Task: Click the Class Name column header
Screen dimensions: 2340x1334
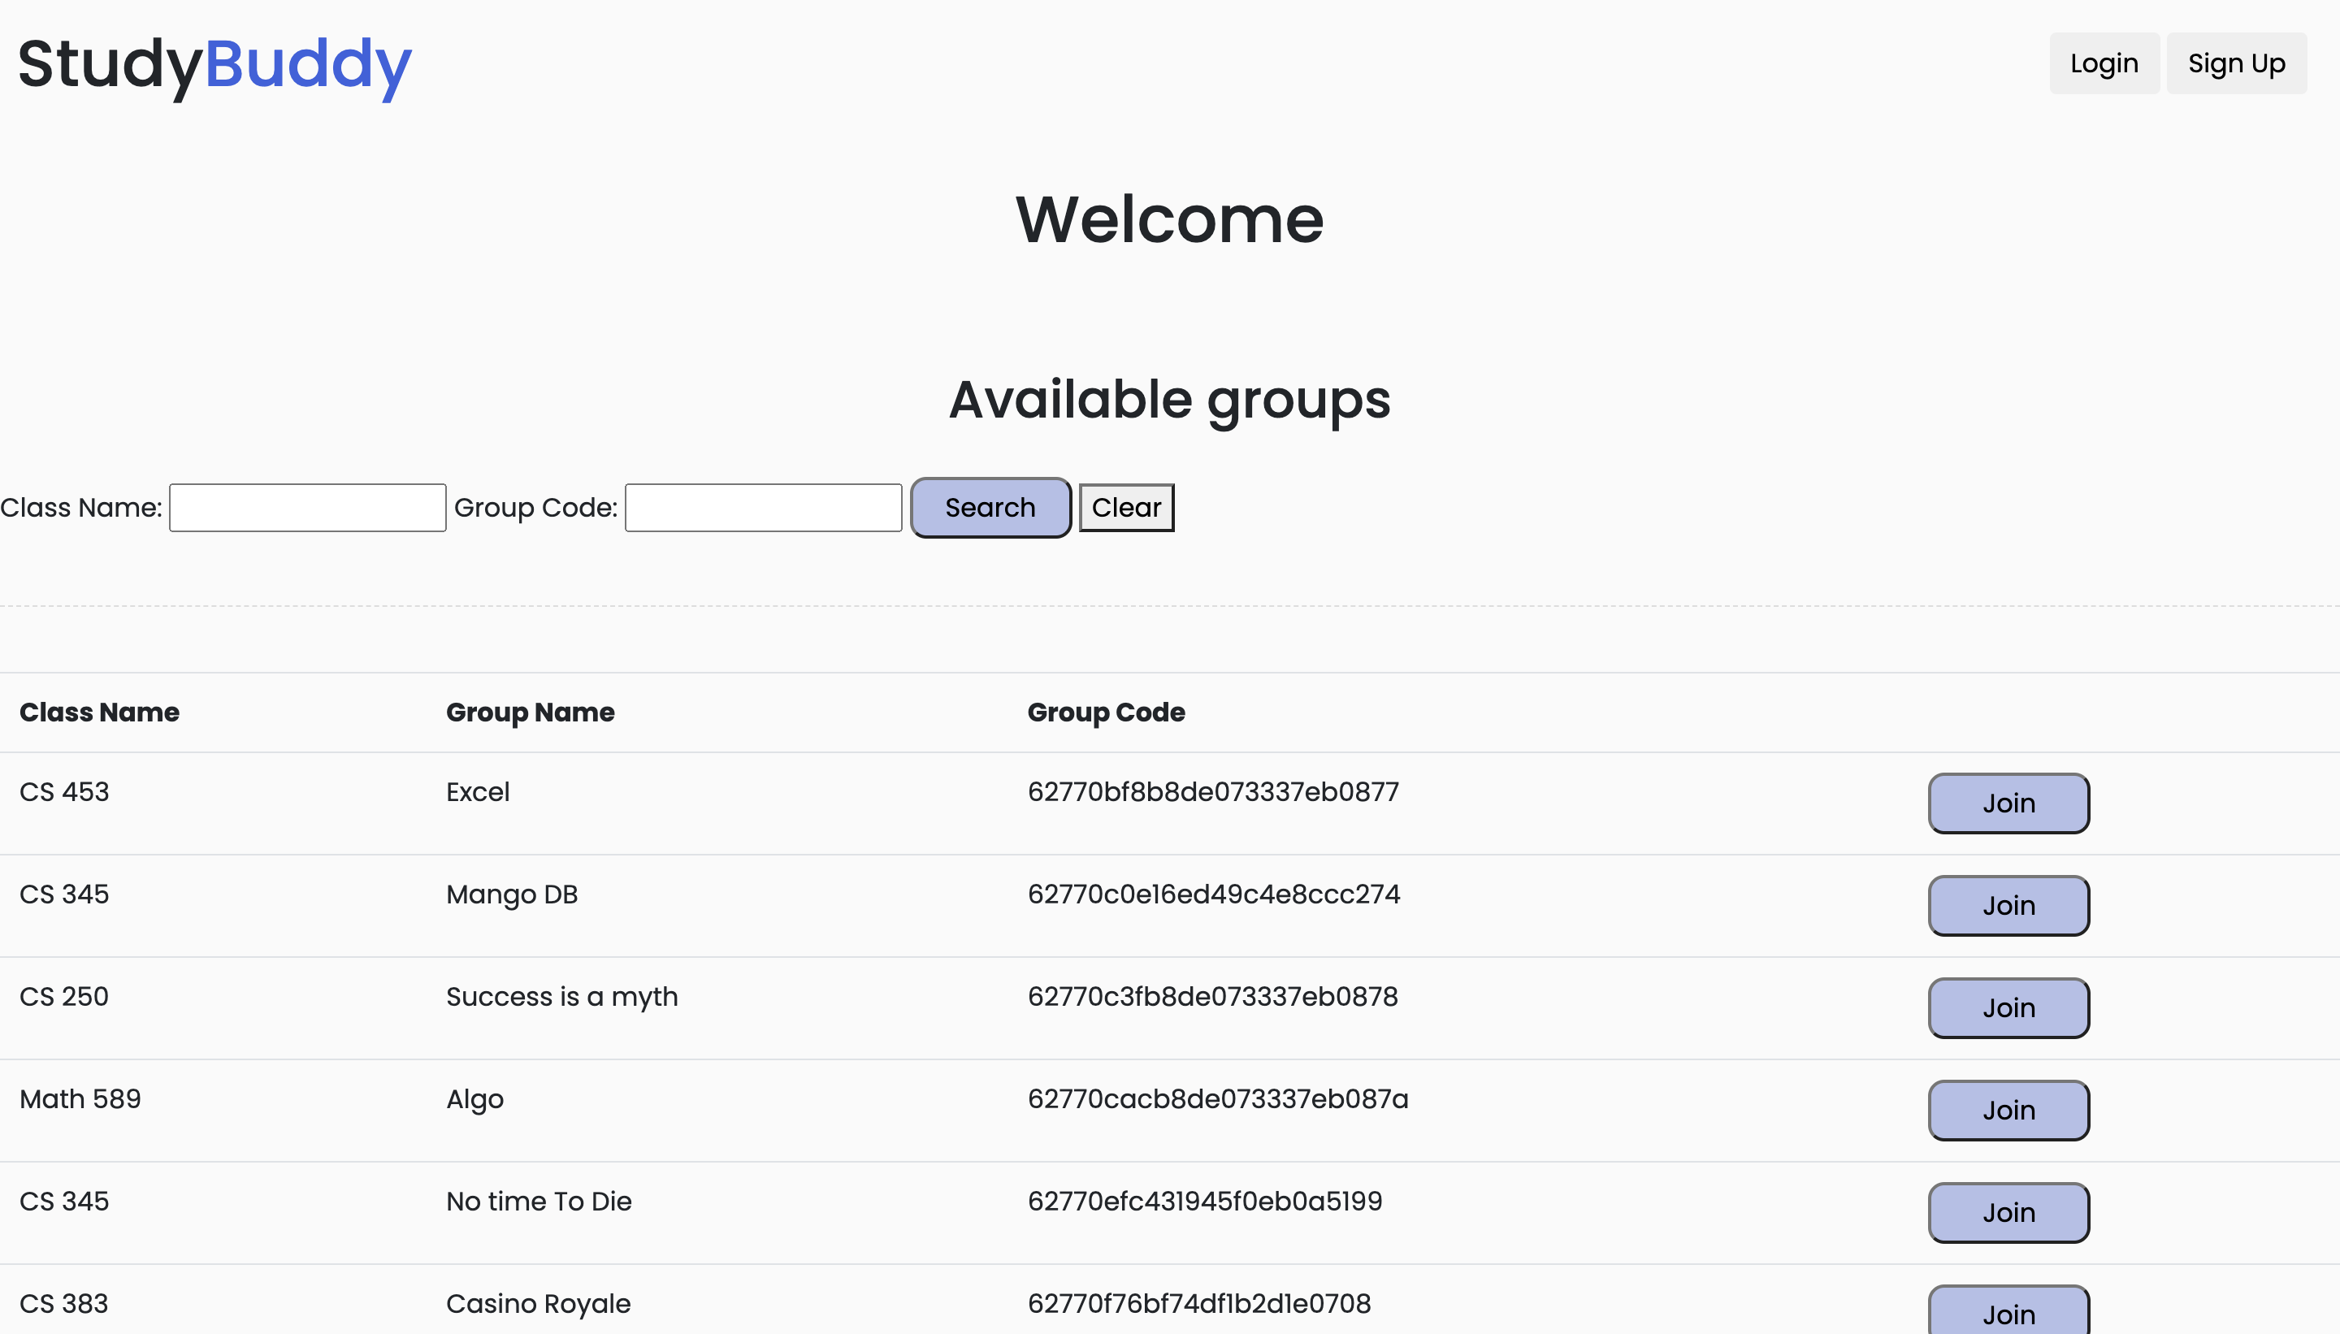Action: click(x=99, y=712)
